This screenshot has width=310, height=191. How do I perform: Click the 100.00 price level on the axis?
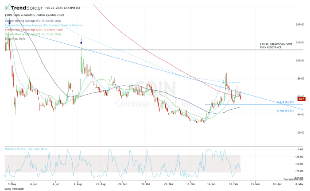click(x=301, y=61)
